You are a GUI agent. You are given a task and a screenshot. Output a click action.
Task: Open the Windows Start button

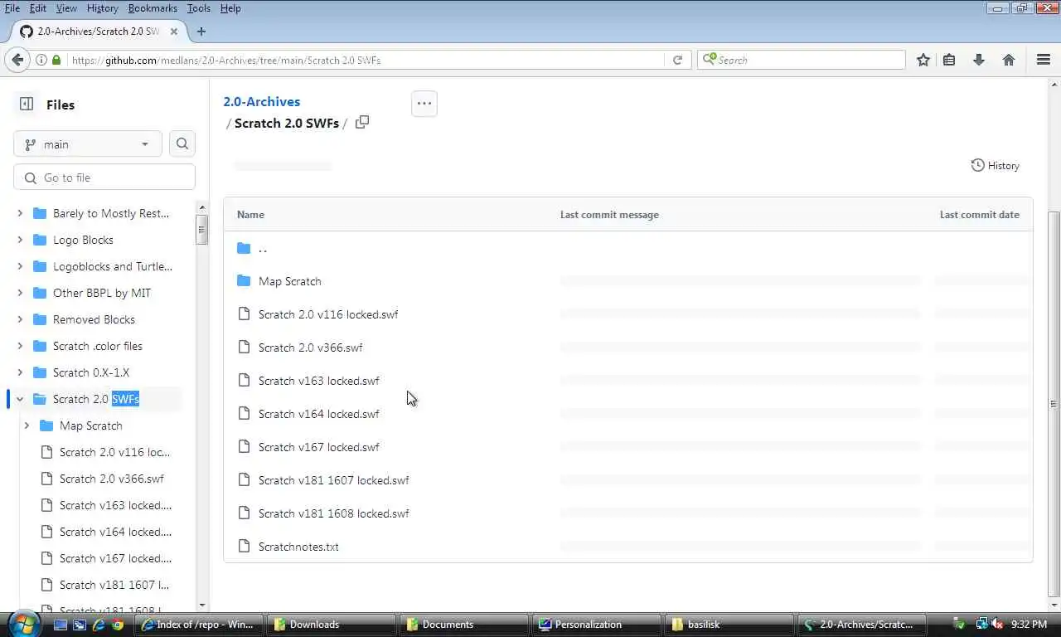pos(22,624)
